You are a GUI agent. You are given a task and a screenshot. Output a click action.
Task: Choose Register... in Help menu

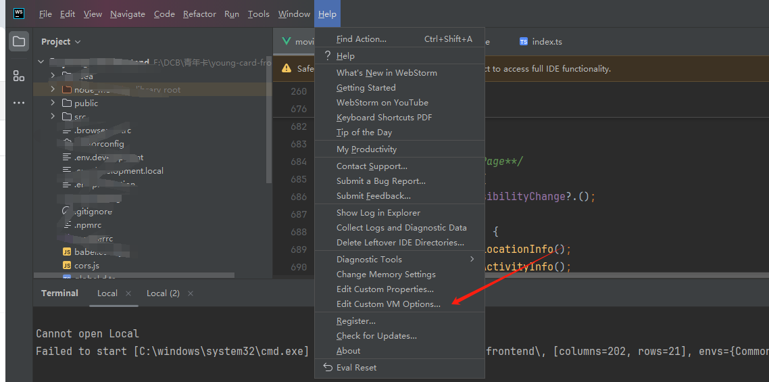pyautogui.click(x=399, y=321)
